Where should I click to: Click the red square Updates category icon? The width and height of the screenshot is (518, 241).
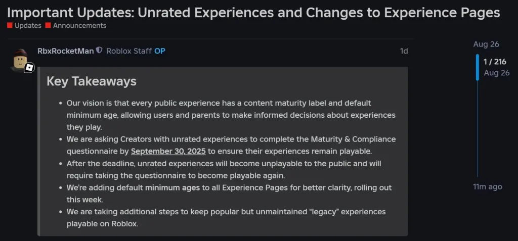tap(10, 25)
